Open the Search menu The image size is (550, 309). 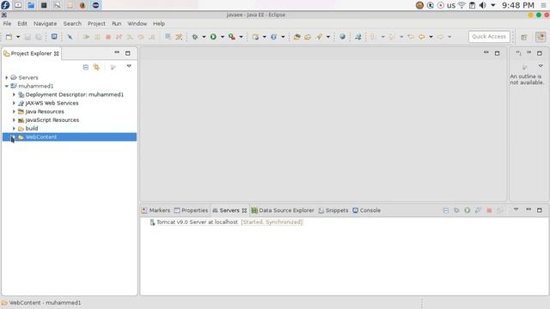[x=72, y=23]
